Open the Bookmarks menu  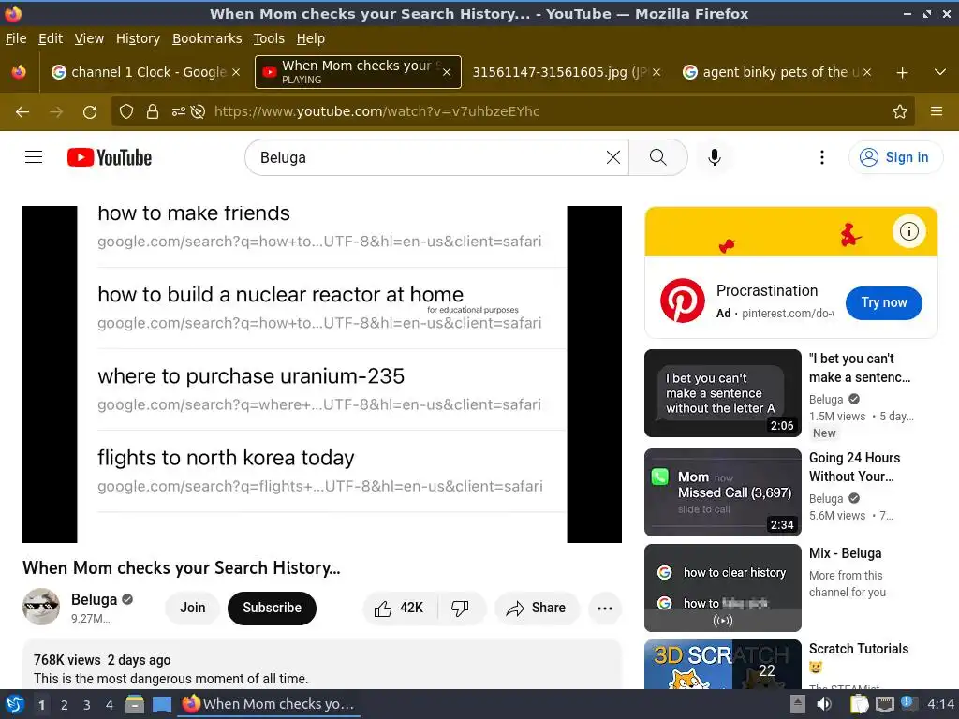[207, 38]
